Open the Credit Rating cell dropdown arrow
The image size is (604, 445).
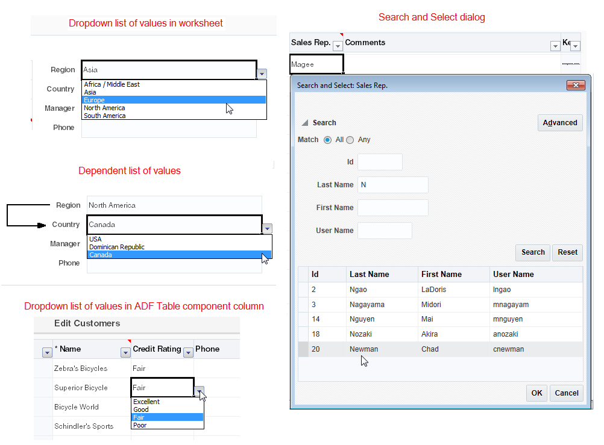click(x=199, y=391)
